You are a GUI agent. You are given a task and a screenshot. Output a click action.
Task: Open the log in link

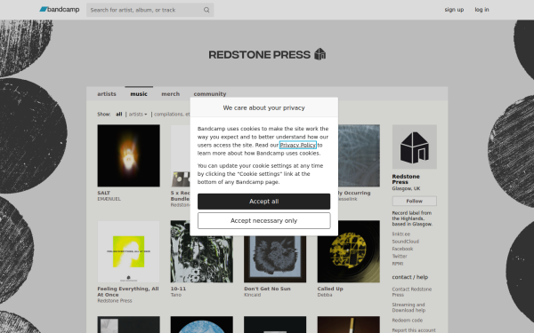481,10
